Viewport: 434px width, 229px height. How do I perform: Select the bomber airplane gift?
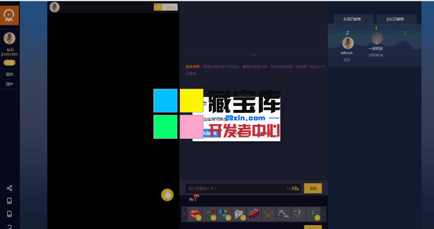click(x=269, y=214)
